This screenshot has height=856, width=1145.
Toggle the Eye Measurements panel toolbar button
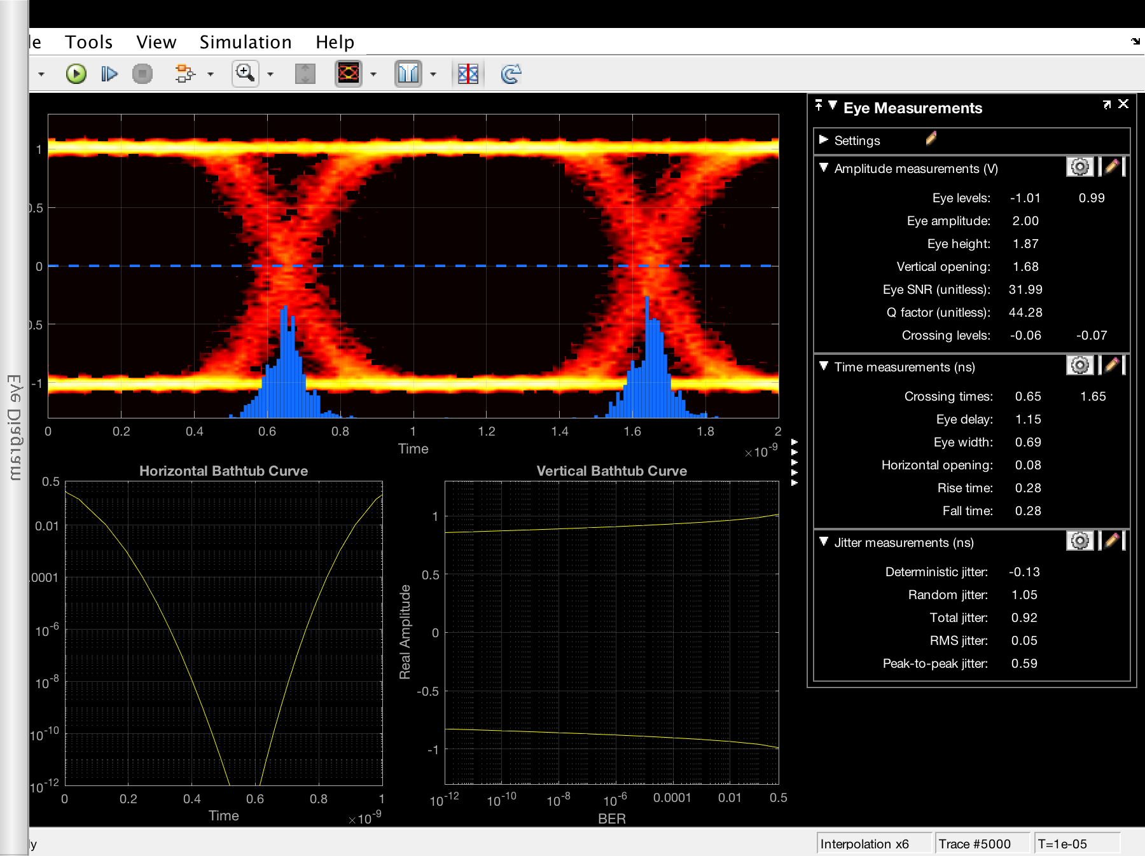click(468, 74)
